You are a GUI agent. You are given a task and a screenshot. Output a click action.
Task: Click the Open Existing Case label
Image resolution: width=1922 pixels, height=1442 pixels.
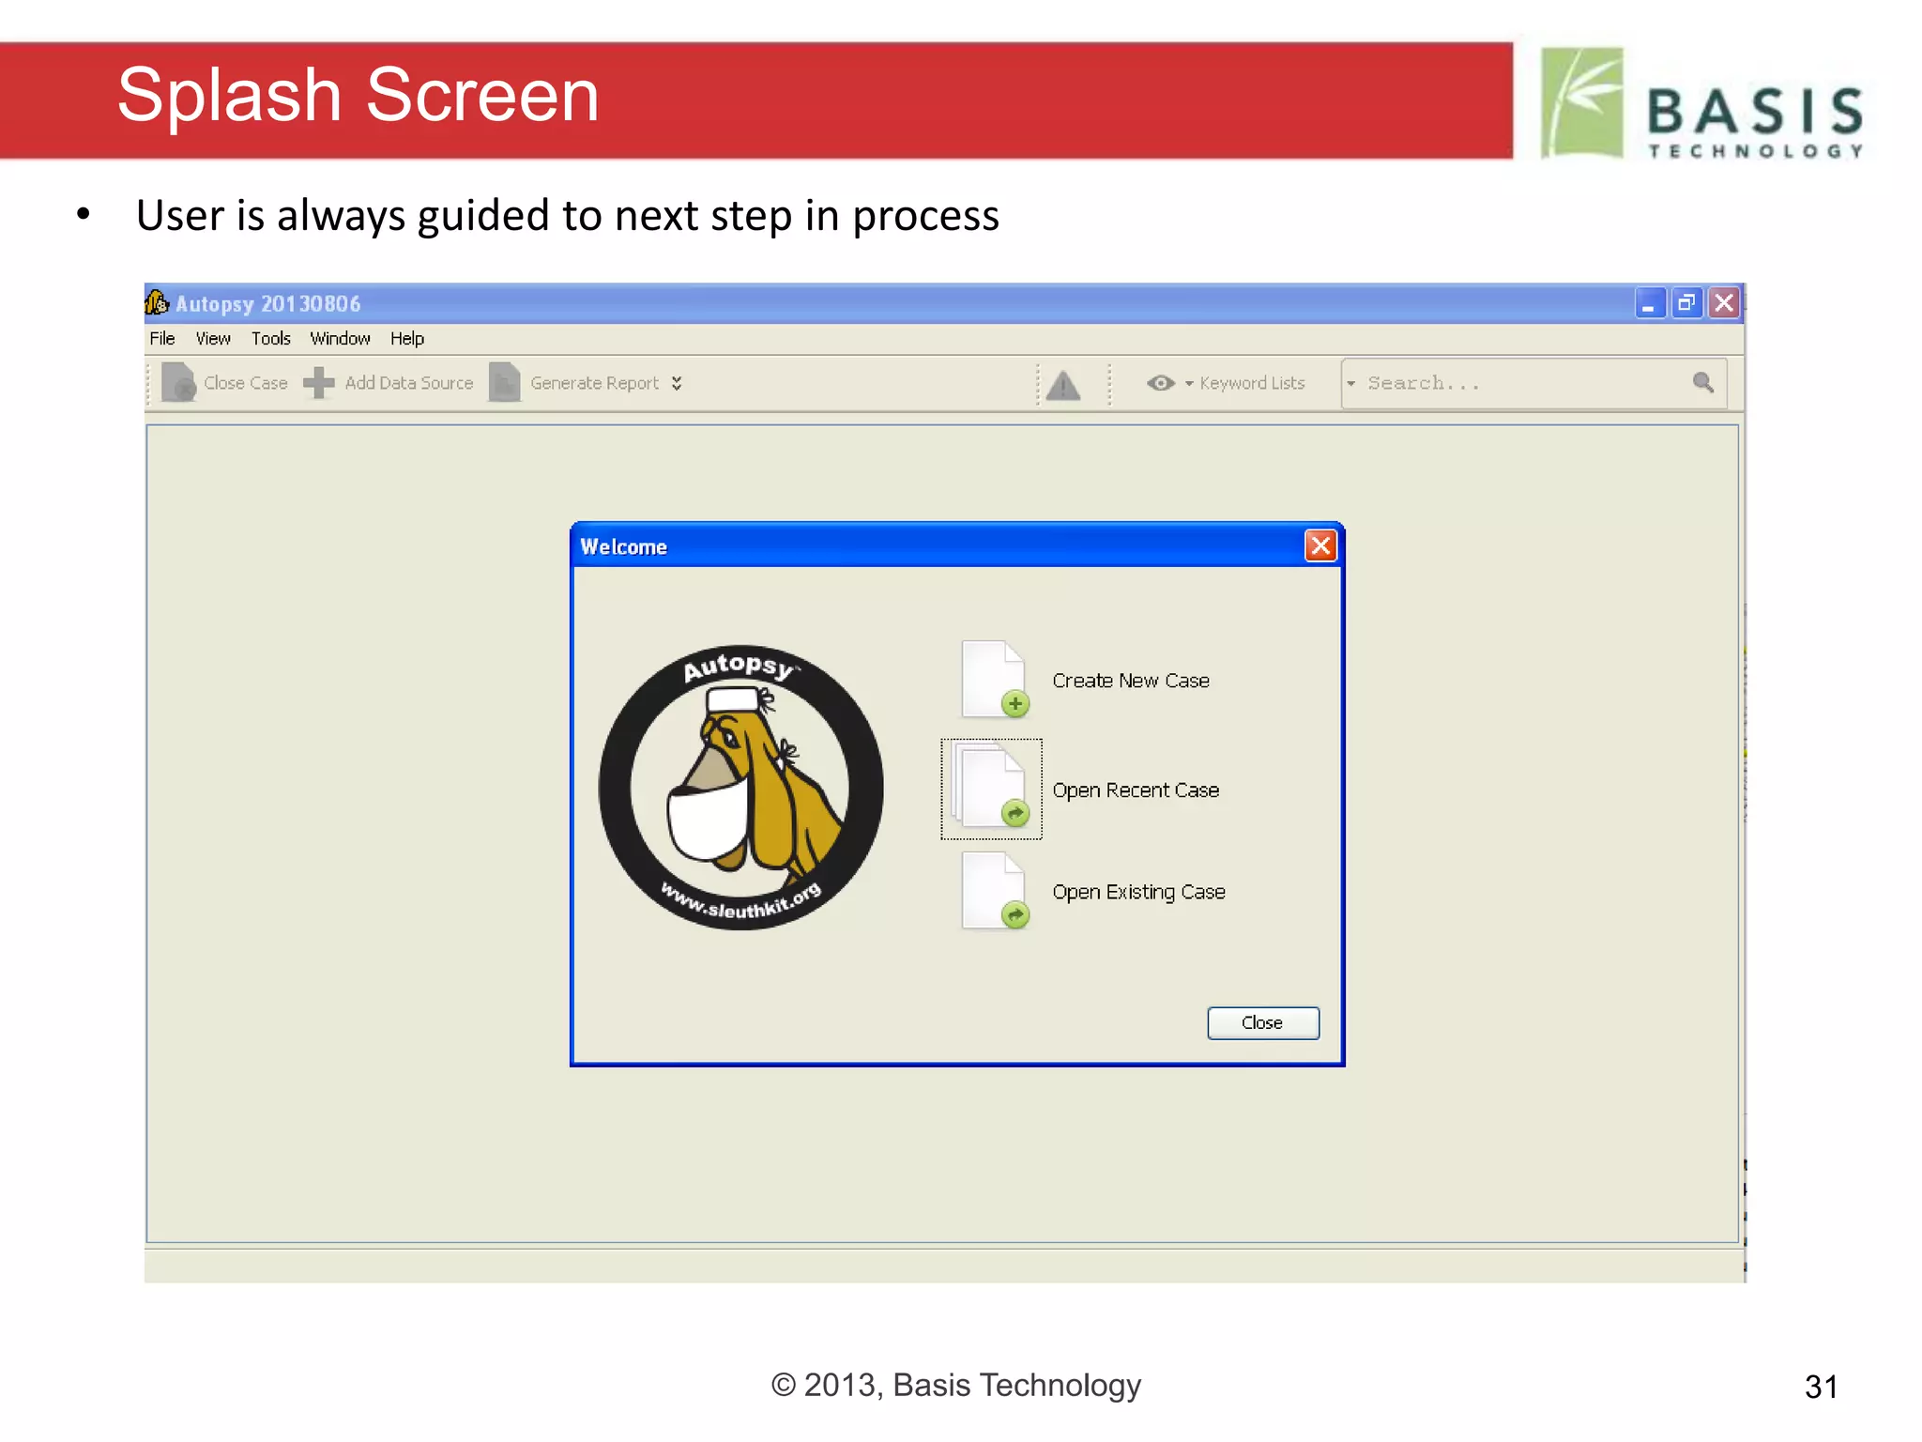[1138, 892]
